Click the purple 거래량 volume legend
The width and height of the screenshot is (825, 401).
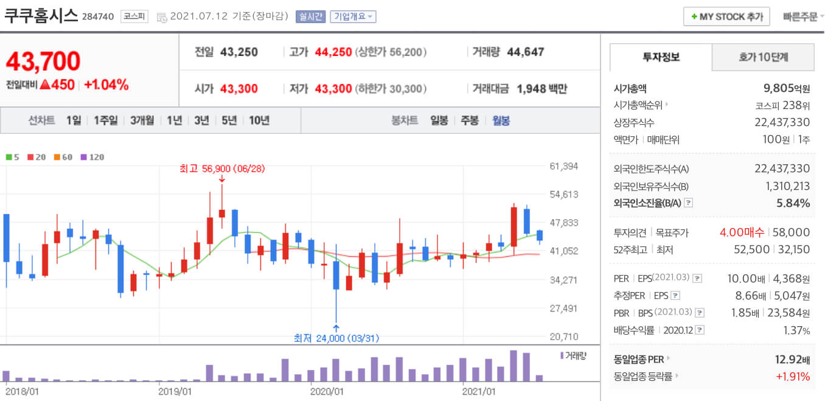pos(573,355)
